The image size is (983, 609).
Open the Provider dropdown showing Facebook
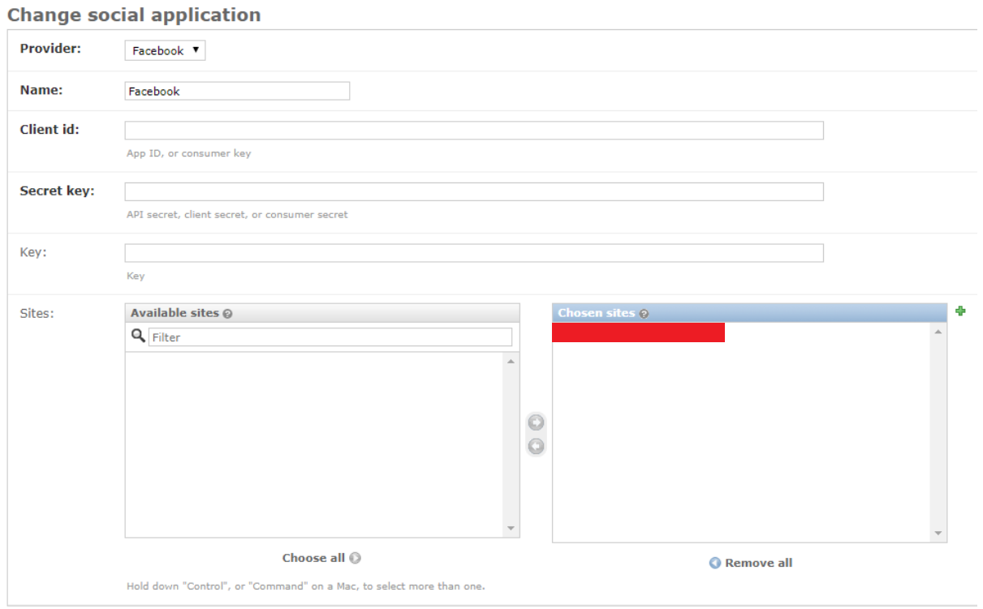(166, 51)
